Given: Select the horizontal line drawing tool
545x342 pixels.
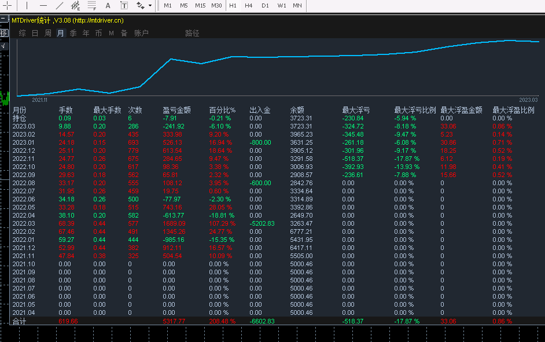Looking at the screenshot, I should (43, 6).
